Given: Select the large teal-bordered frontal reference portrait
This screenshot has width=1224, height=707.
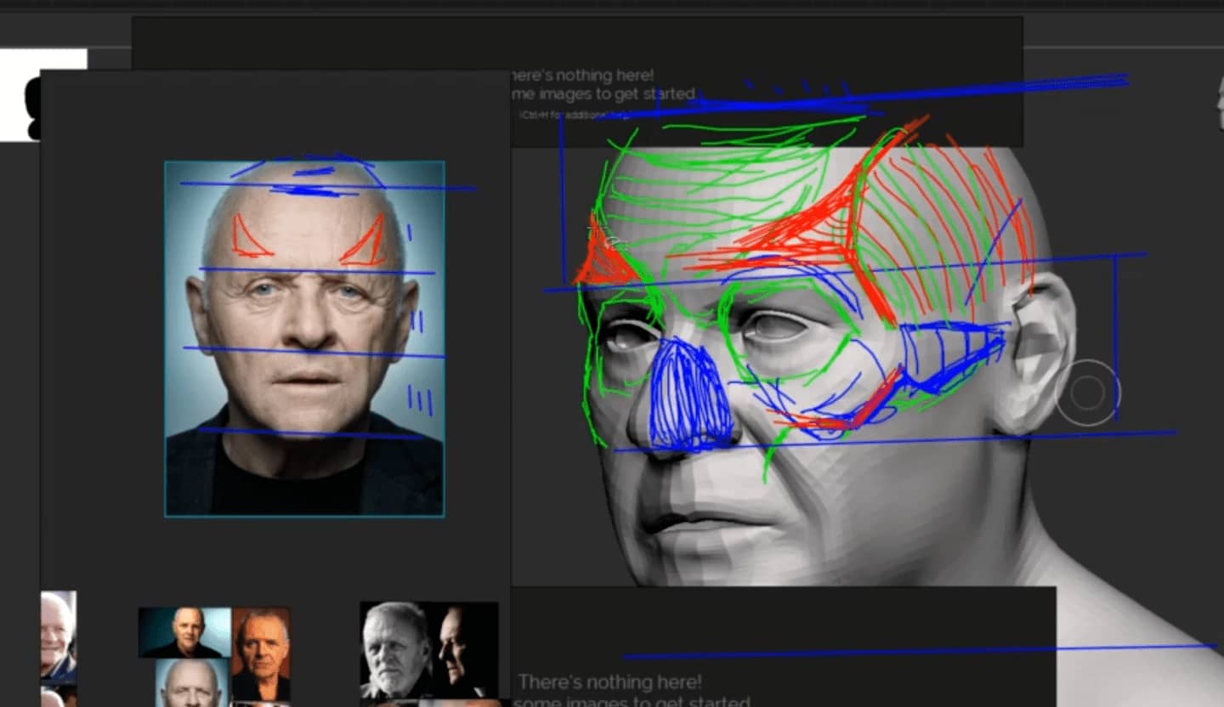Looking at the screenshot, I should pyautogui.click(x=304, y=338).
